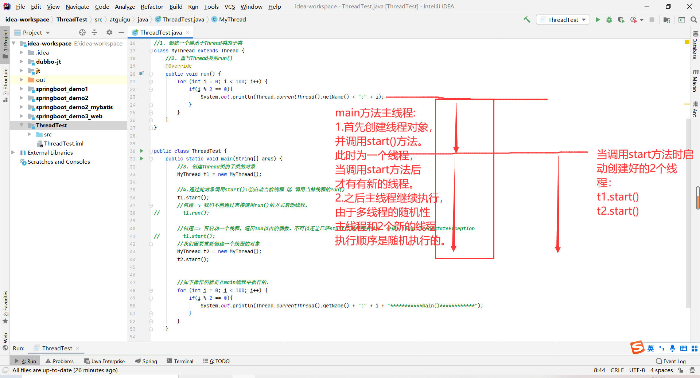
Task: Toggle the 2: Favorites tool window
Action: coord(5,307)
